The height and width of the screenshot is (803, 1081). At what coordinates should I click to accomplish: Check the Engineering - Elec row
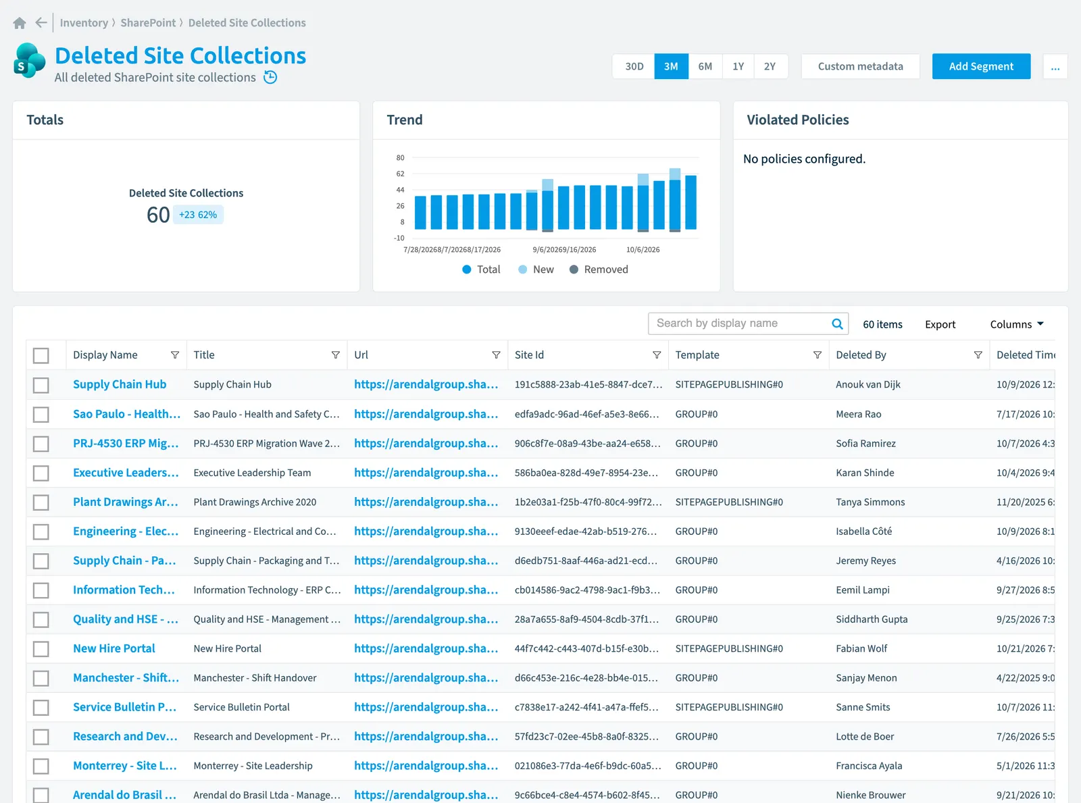pyautogui.click(x=41, y=532)
